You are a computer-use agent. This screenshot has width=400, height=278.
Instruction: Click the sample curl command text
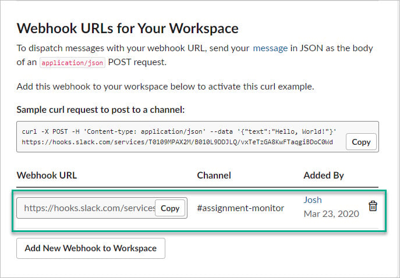tap(179, 137)
